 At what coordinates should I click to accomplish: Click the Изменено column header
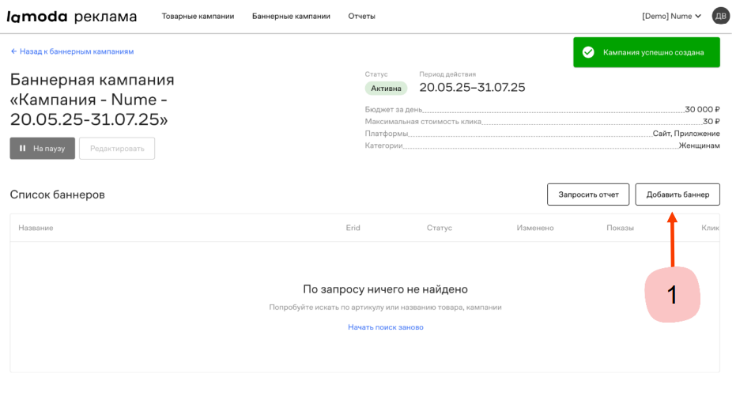(535, 228)
